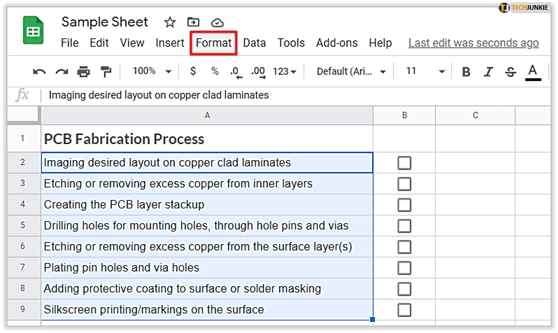
Task: Apply Italic formatting
Action: click(489, 72)
